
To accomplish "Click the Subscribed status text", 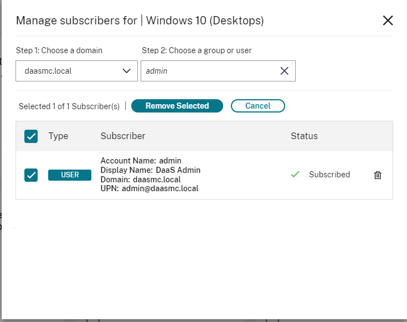I will coord(329,175).
